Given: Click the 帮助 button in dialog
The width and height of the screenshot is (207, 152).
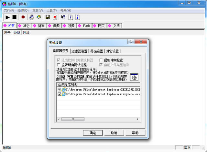Looking at the screenshot, I should 135,133.
